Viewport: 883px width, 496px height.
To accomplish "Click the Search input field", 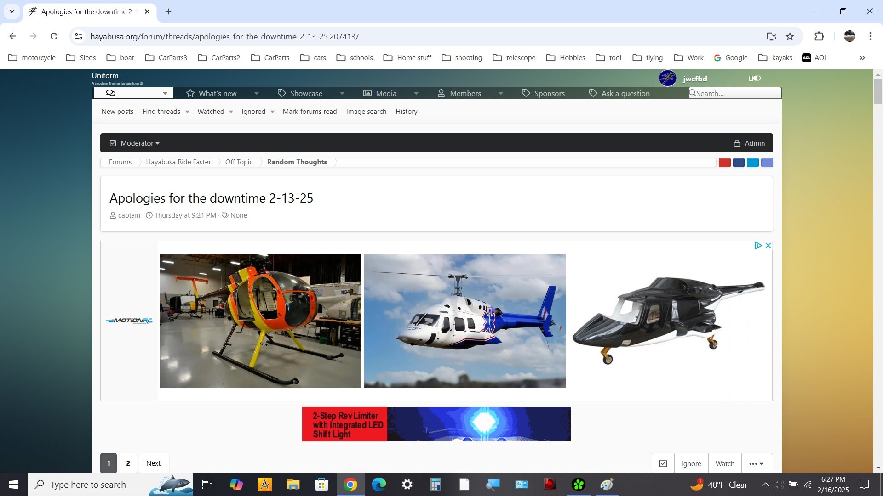I will click(x=734, y=93).
